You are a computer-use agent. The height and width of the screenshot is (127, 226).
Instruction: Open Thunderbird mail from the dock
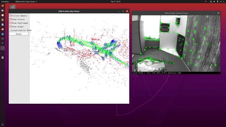click(x=2, y=10)
